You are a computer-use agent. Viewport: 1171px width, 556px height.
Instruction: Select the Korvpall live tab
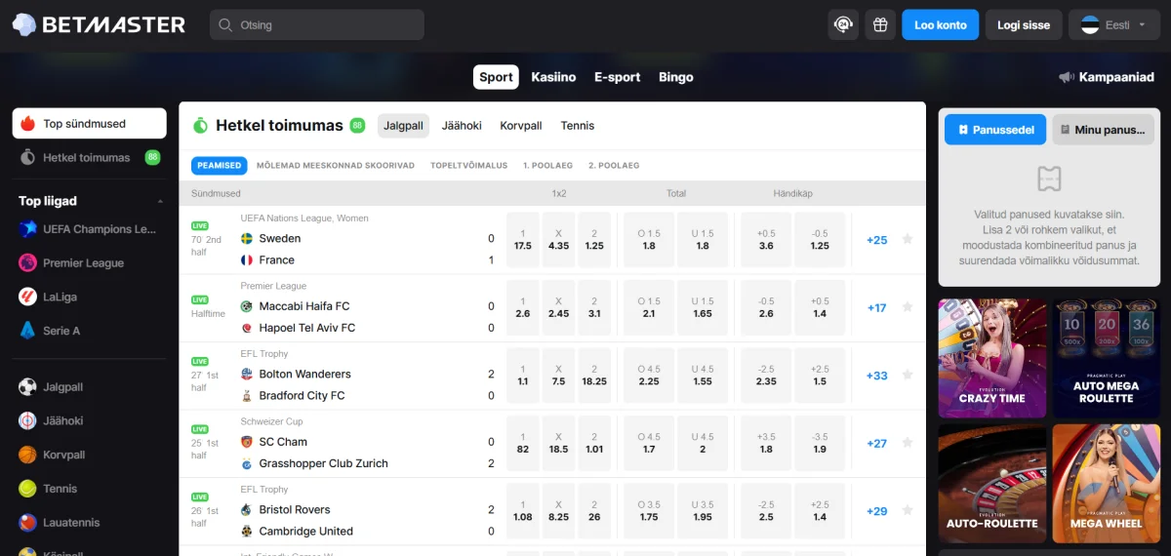[x=521, y=126]
